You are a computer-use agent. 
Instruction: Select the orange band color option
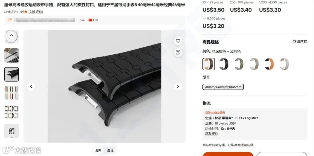(x=269, y=64)
